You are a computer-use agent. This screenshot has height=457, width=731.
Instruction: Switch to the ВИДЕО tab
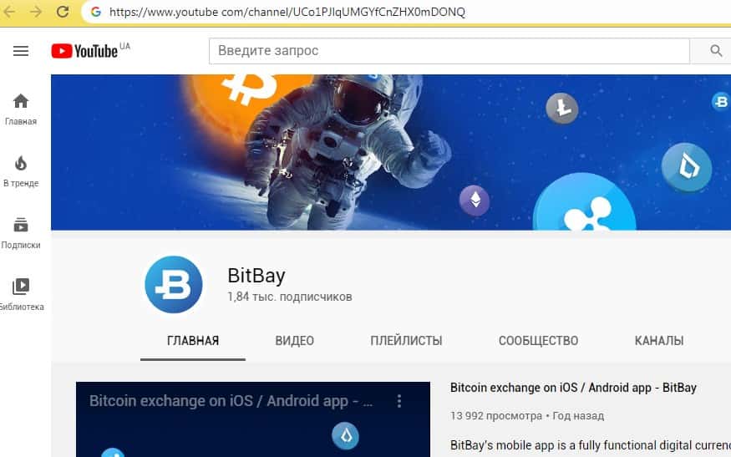295,341
